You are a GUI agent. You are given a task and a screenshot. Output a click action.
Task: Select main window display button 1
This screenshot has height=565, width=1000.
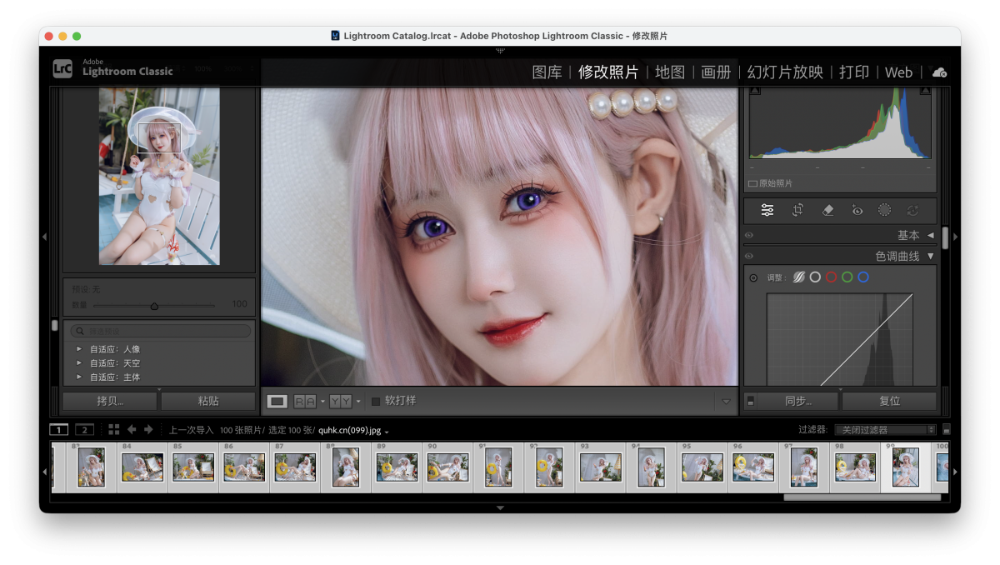coord(58,429)
